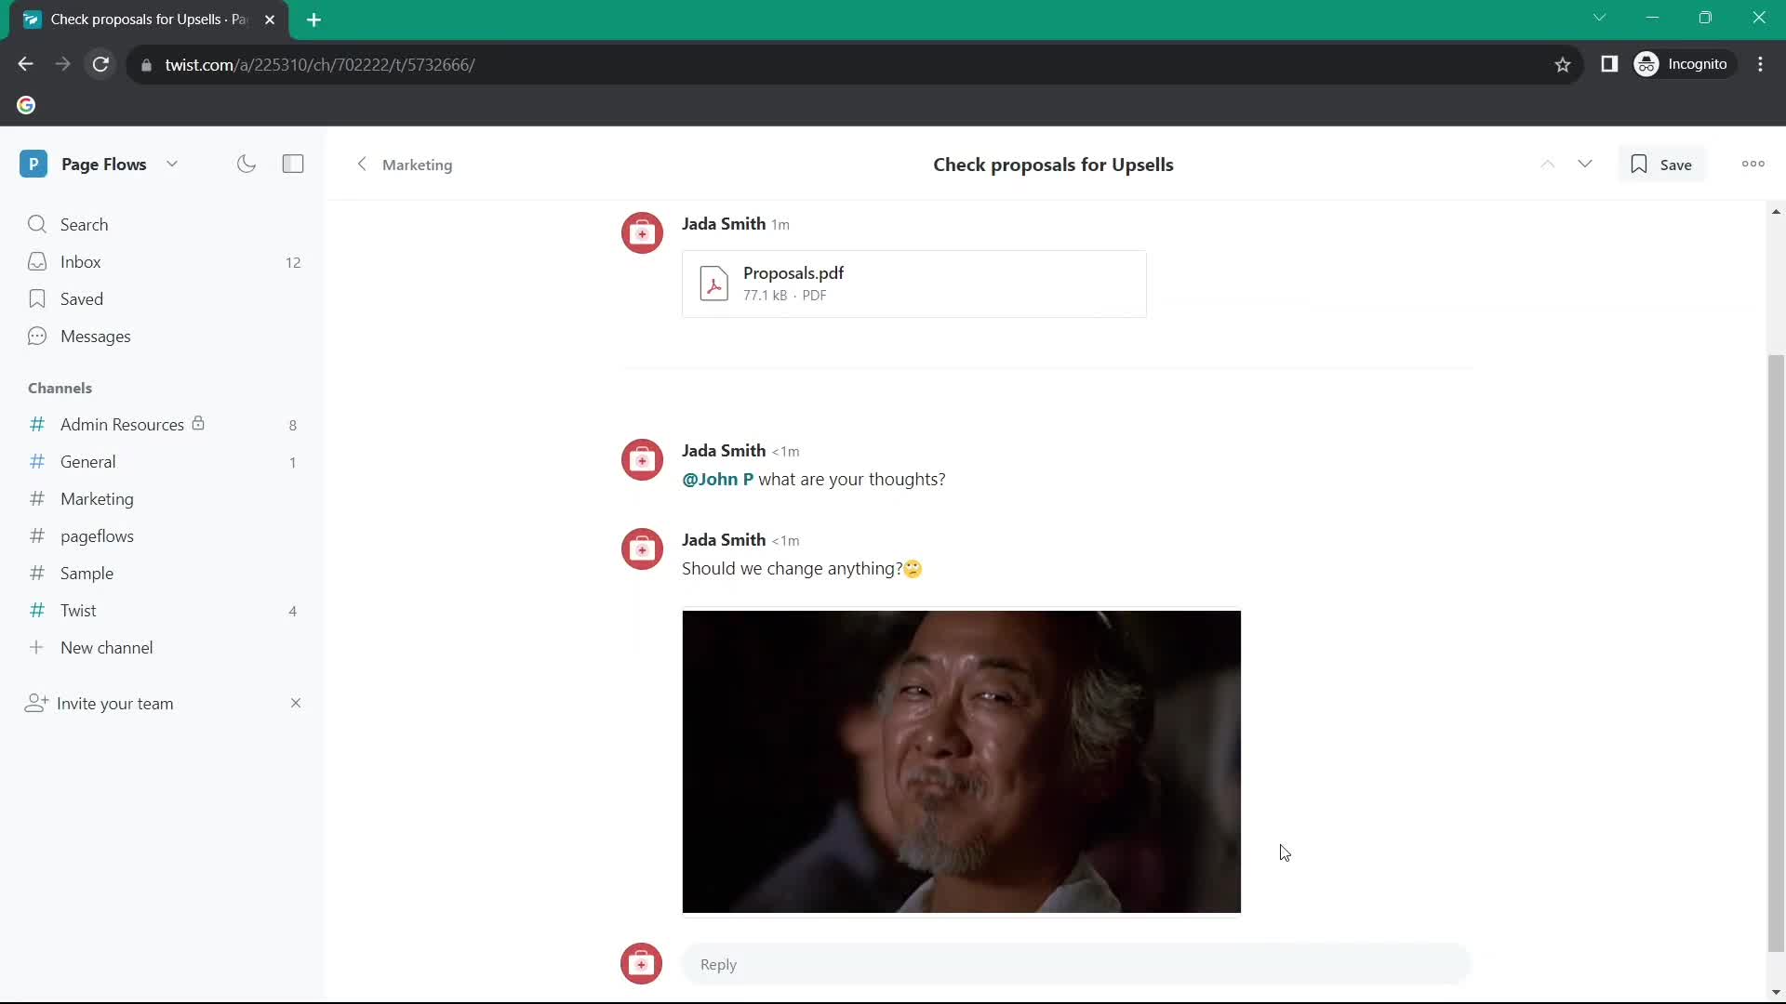Click the Messages icon in sidebar
1786x1004 pixels.
point(37,335)
